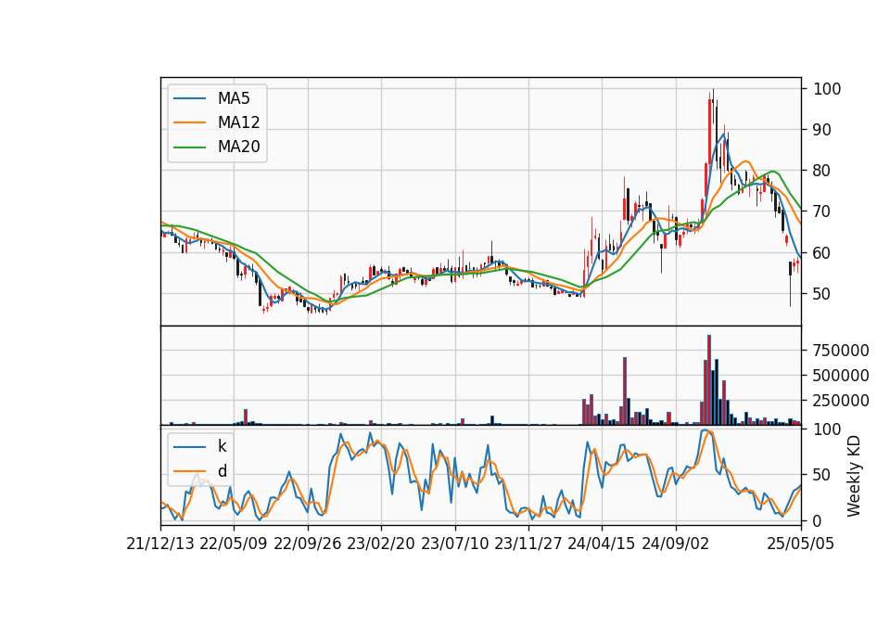Click the MA12 legend label

[238, 122]
